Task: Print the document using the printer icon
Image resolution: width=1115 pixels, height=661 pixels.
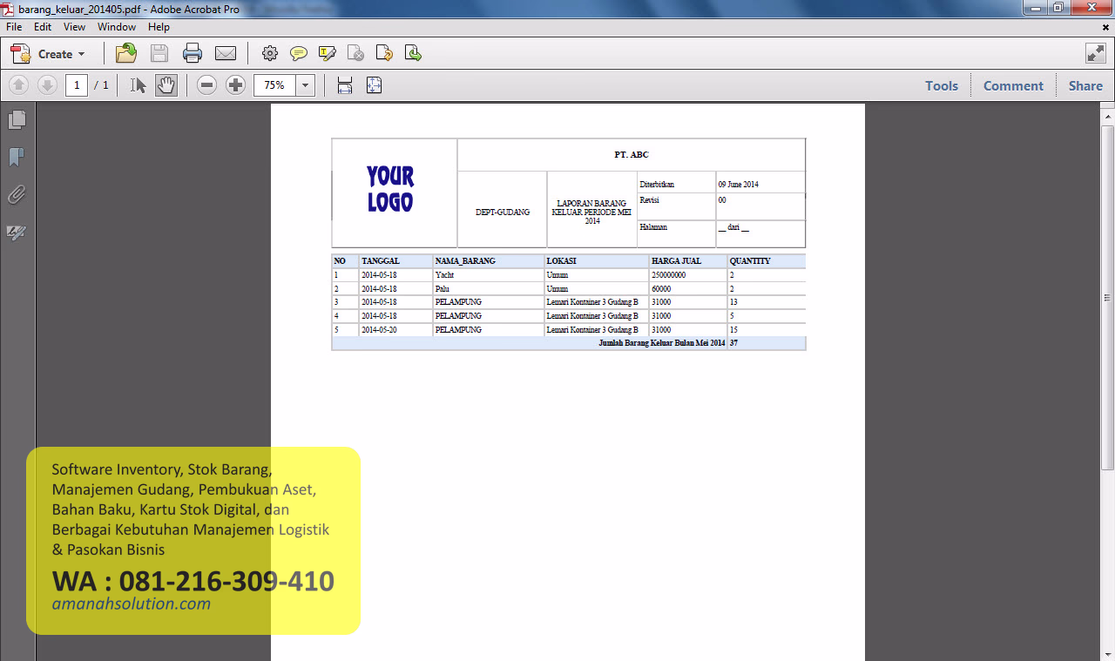Action: [x=193, y=53]
